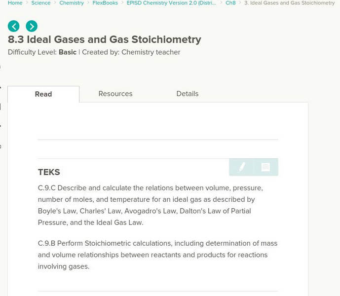This screenshot has height=296, width=340.
Task: Click the Ch8 breadcrumb link
Action: tap(230, 3)
